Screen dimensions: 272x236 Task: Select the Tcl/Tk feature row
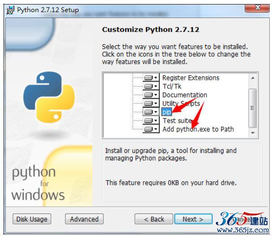click(172, 86)
